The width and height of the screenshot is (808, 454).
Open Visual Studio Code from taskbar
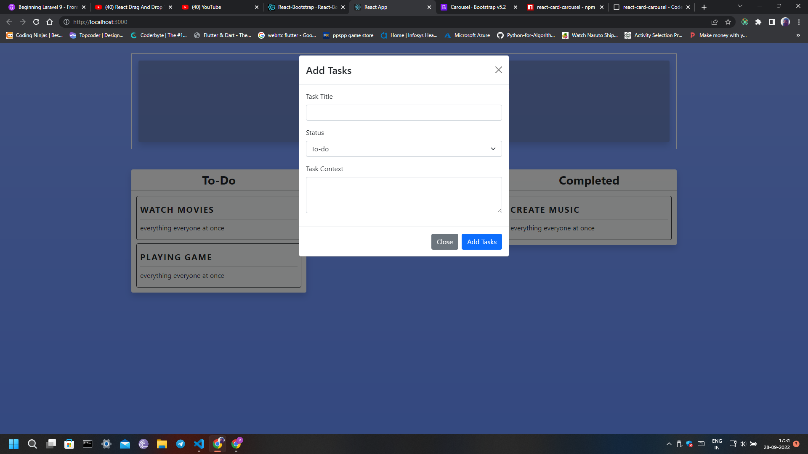click(199, 444)
